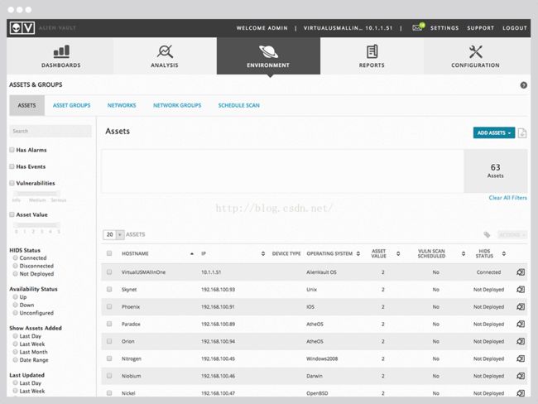
Task: Select Availability Status Down radio
Action: (x=15, y=305)
